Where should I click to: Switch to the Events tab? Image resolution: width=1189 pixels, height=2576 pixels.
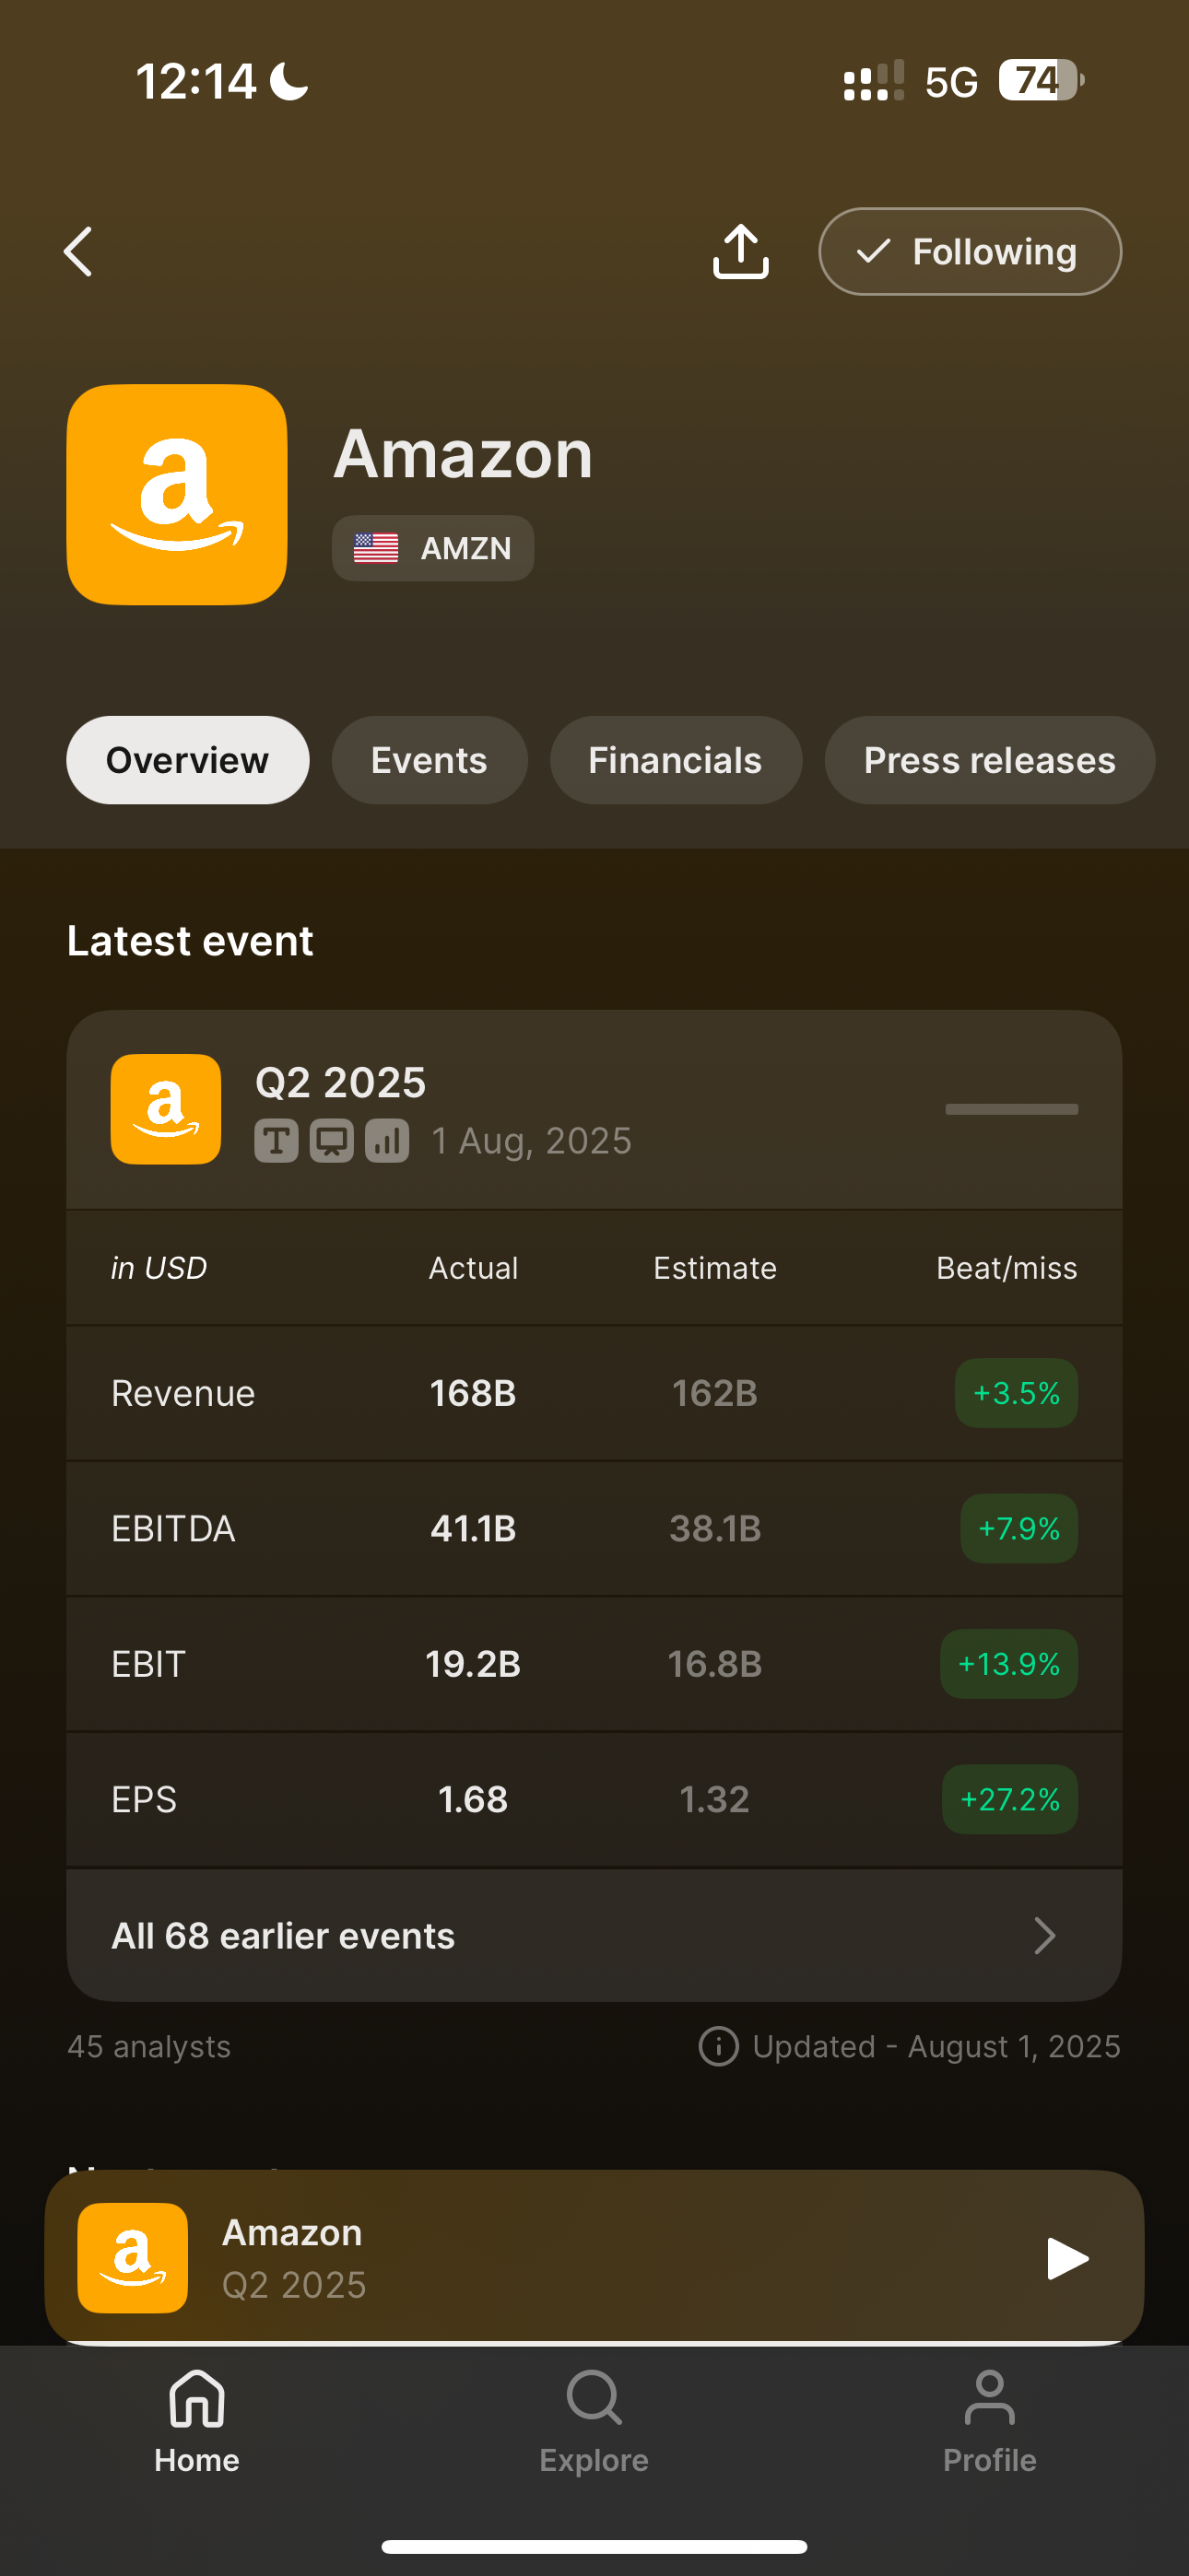[x=430, y=760]
